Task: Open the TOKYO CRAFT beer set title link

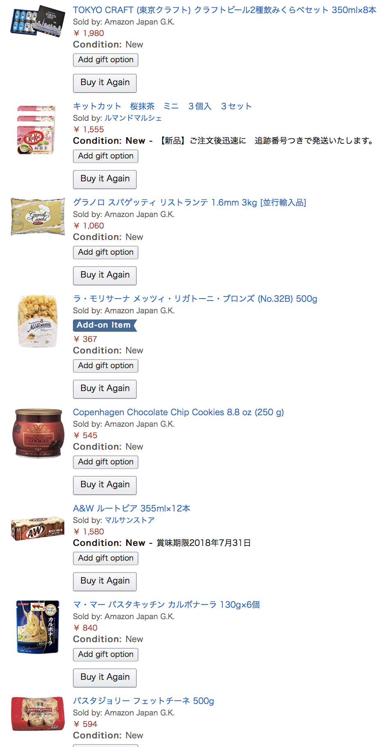Action: (224, 10)
